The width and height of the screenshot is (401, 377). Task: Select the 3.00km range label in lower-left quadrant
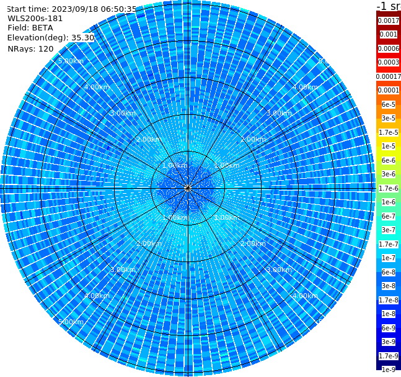click(x=123, y=270)
